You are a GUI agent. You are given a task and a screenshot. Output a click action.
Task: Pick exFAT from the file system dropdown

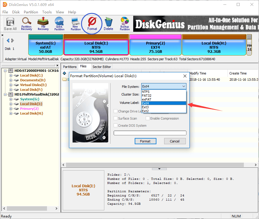tap(164, 99)
